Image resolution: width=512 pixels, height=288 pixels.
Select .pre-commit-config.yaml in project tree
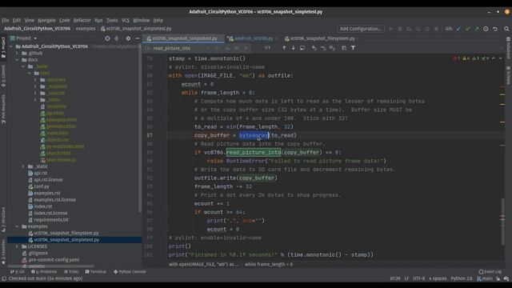click(54, 259)
